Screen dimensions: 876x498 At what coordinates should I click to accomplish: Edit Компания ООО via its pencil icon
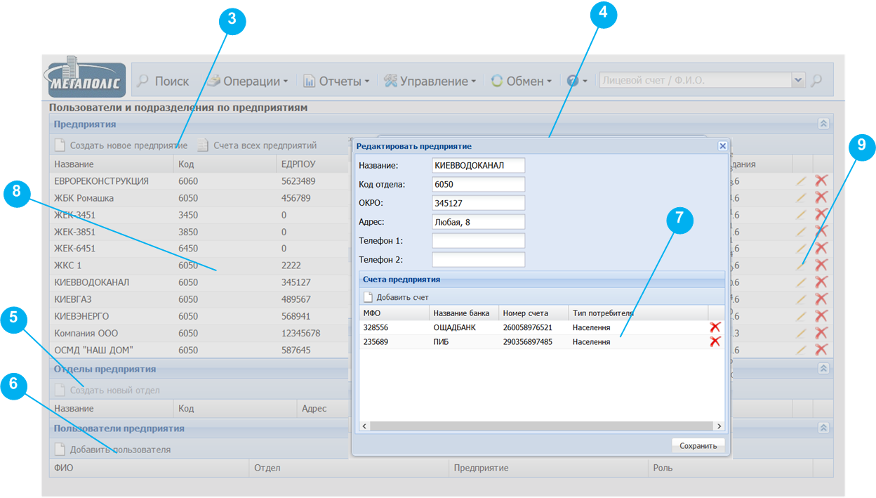coord(802,332)
